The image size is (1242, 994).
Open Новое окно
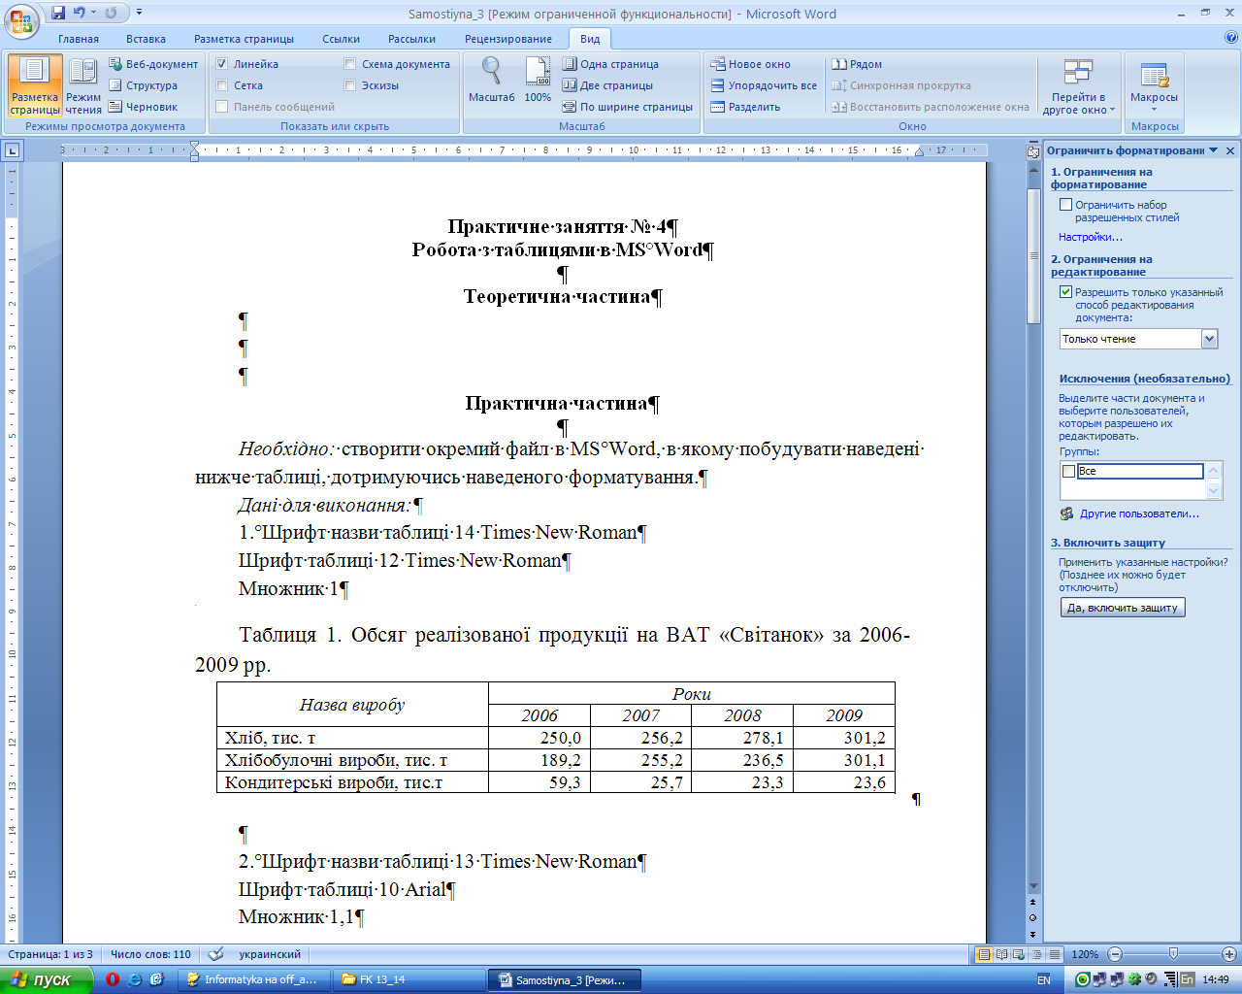click(x=750, y=64)
